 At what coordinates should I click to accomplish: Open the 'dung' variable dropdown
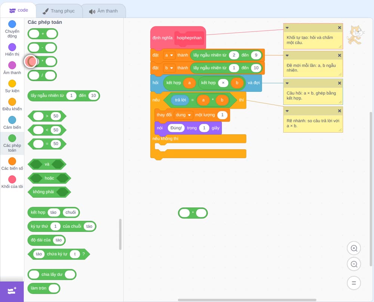[x=183, y=115]
